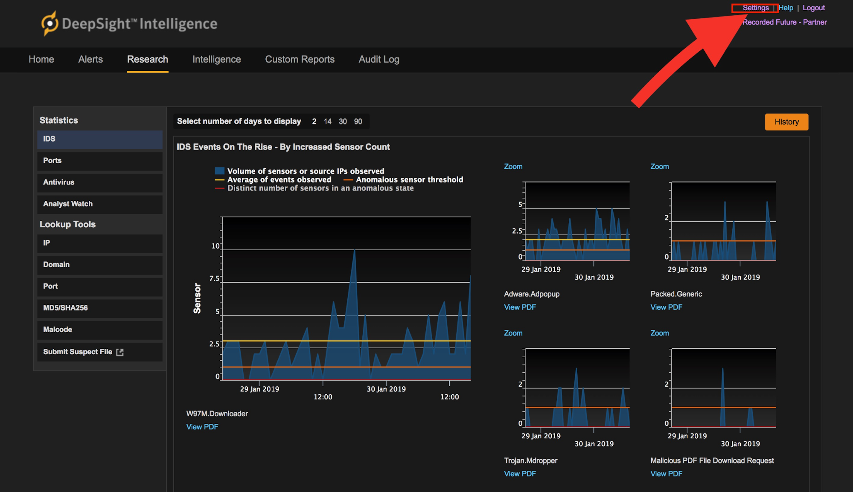Open Antivirus statistics

pos(100,183)
